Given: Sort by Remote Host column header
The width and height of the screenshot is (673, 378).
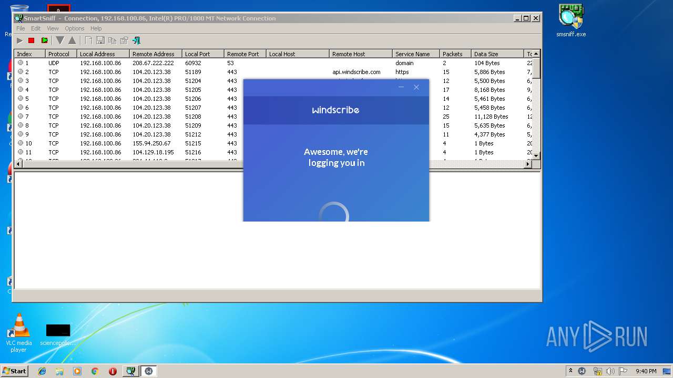Looking at the screenshot, I should (x=361, y=54).
